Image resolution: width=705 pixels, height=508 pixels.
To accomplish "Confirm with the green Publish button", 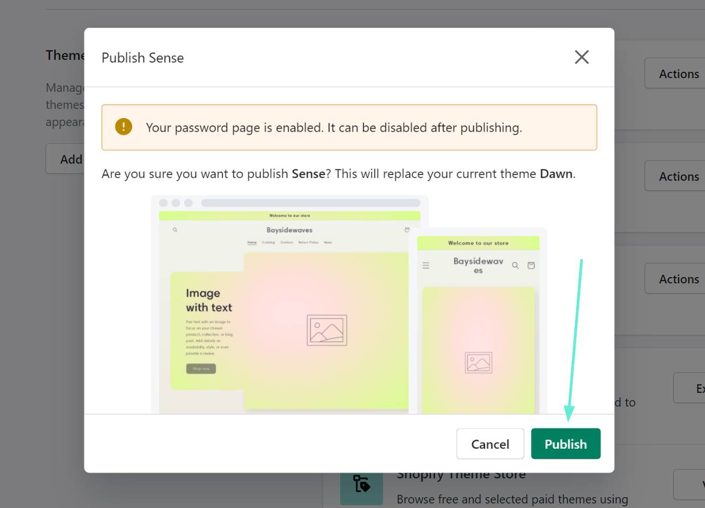I will coord(565,444).
